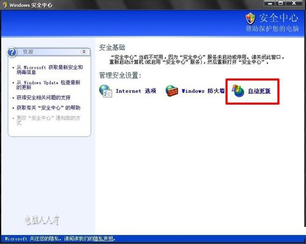Collapse the 资源 panel with chevron
306x244 pixels.
click(x=84, y=52)
